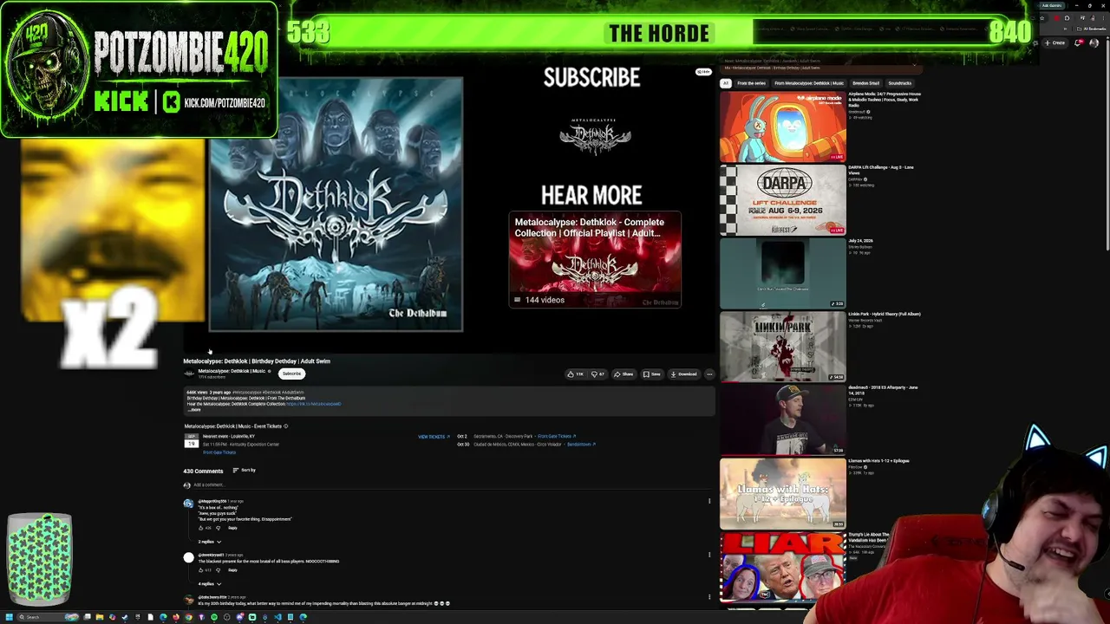Open options for the bass players comment
The width and height of the screenshot is (1110, 624).
(709, 555)
